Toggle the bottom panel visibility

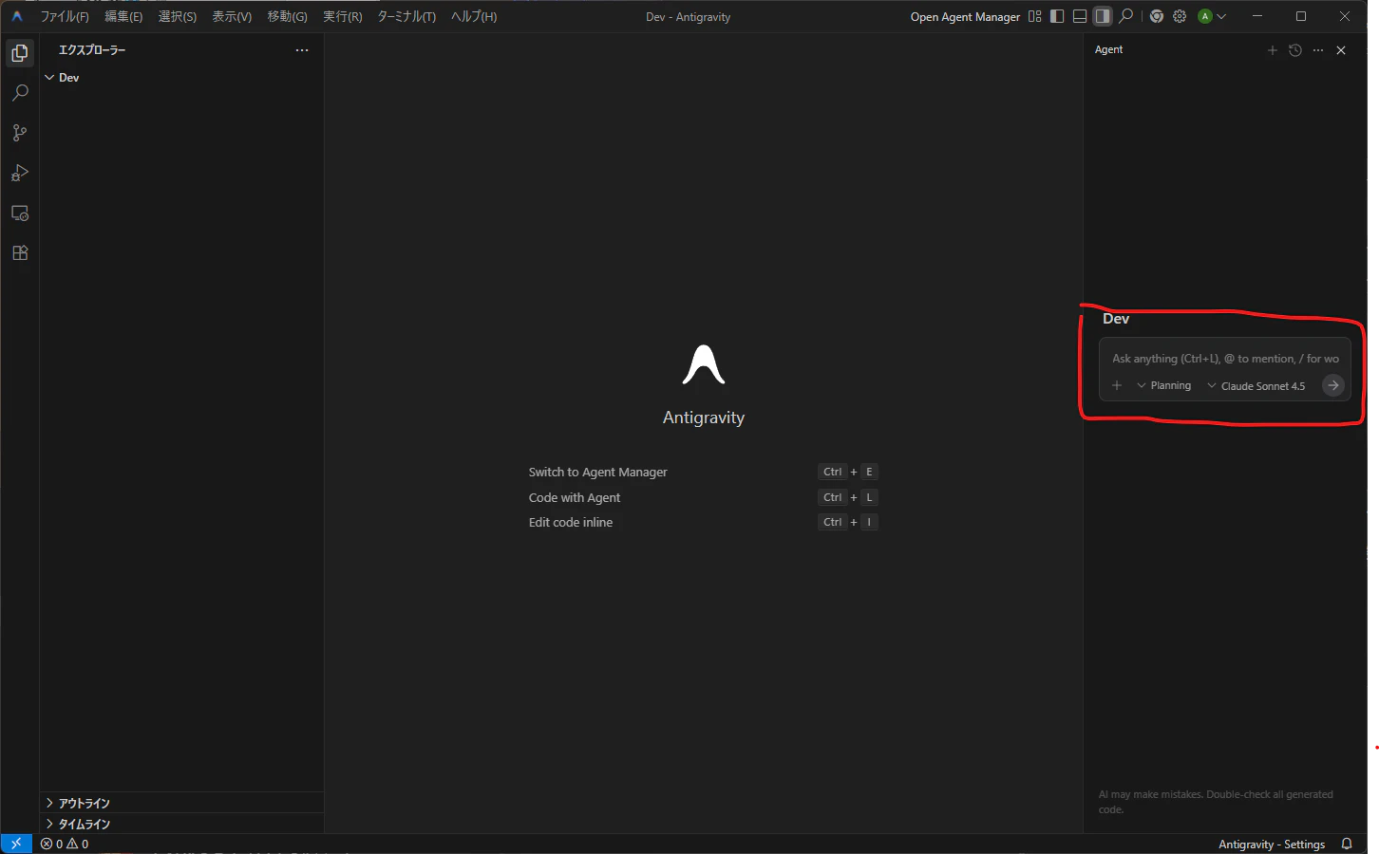pos(1080,16)
